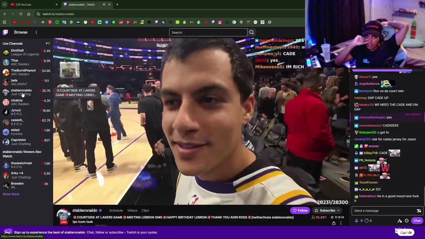Open caseoh_ R.E.P.O. channel
Viewport: 425px width, 239px height.
[27, 122]
